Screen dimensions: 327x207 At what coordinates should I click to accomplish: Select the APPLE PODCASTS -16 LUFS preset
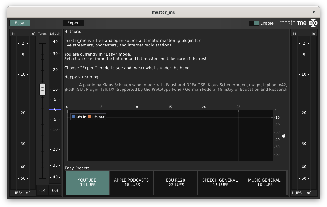pyautogui.click(x=131, y=182)
